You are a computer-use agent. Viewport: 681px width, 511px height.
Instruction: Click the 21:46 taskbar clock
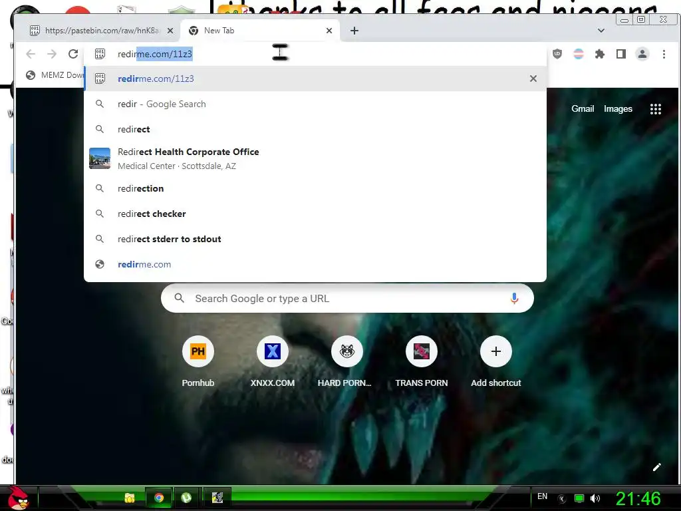point(638,498)
